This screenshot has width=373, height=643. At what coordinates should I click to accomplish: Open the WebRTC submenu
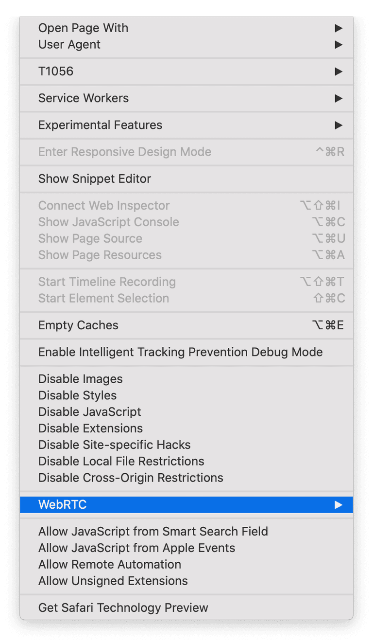tap(62, 504)
